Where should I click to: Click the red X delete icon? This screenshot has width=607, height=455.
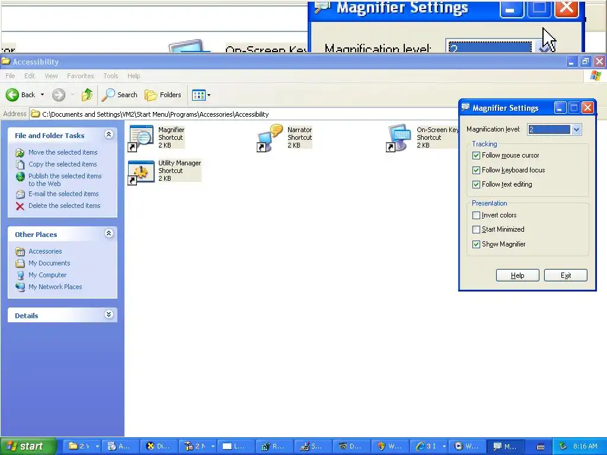click(x=20, y=206)
